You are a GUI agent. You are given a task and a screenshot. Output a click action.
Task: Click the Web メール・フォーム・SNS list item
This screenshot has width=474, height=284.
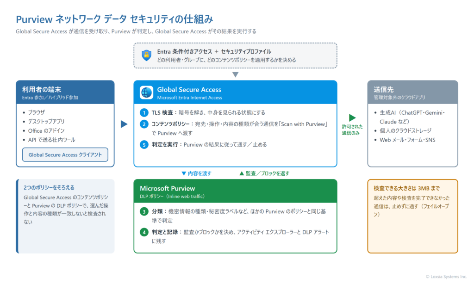pos(407,140)
